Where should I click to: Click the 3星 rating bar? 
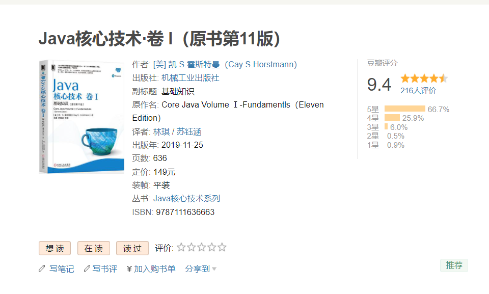point(386,126)
